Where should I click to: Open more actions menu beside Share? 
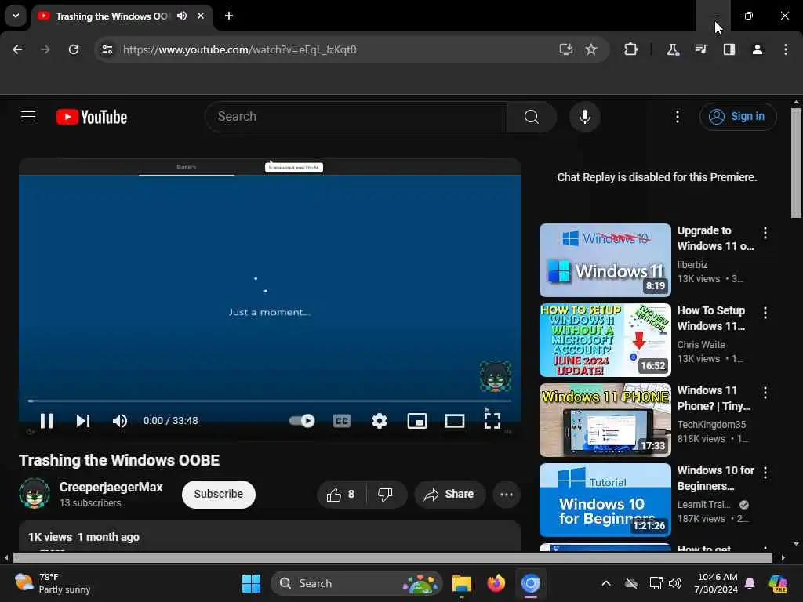tap(507, 495)
